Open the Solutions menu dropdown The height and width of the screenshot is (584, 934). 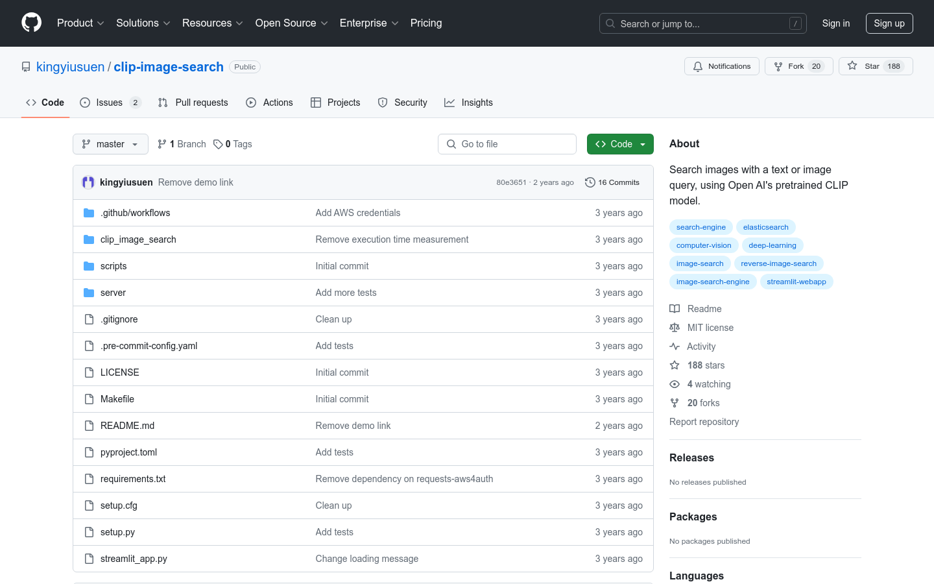(x=143, y=23)
